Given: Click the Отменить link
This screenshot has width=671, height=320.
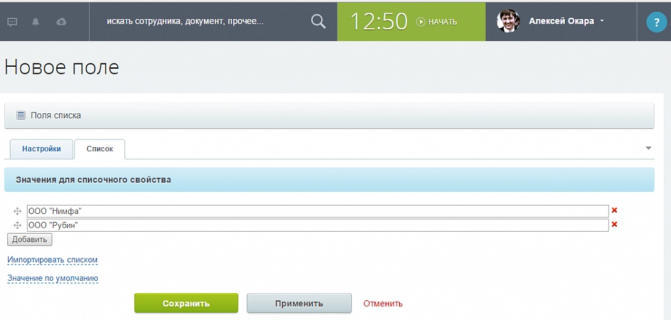Looking at the screenshot, I should pos(383,304).
